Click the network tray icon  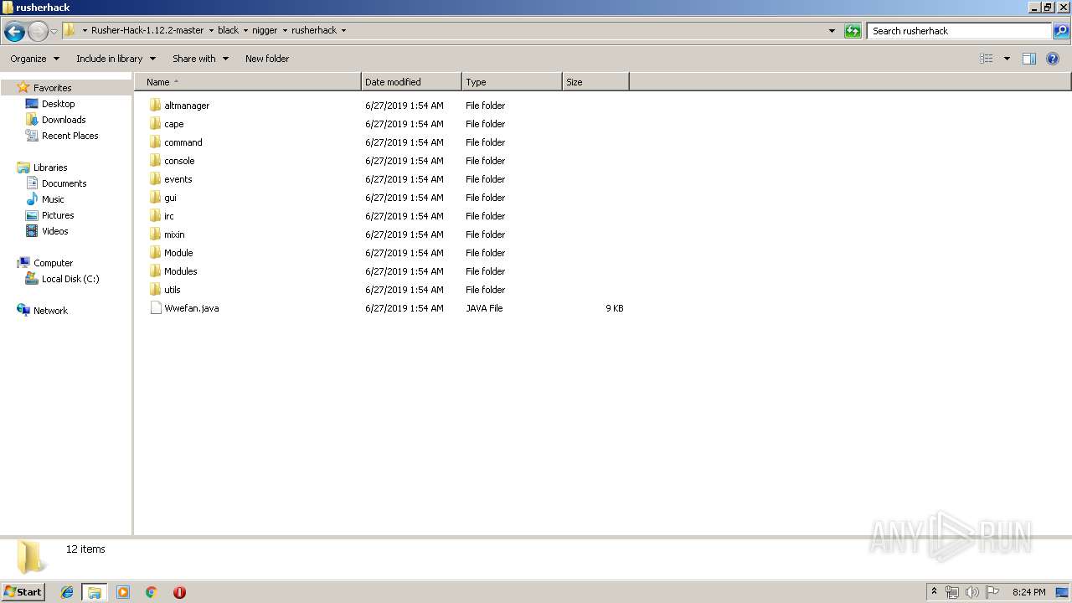pyautogui.click(x=952, y=592)
